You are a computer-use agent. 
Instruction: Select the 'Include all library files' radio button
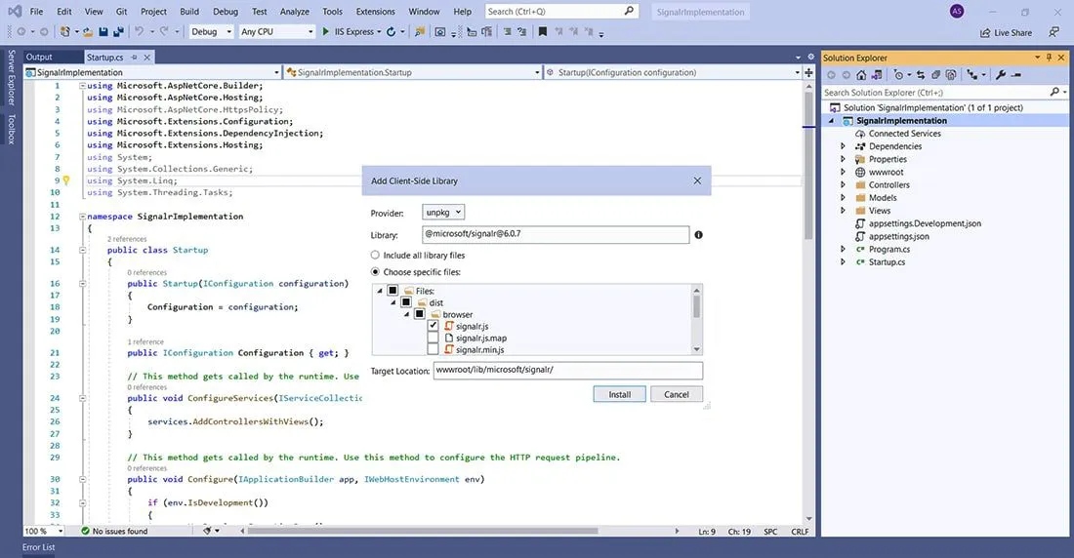coord(375,255)
